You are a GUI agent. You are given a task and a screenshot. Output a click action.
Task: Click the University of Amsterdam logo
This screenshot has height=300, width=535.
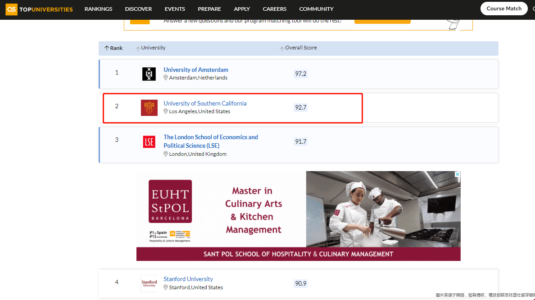point(149,74)
